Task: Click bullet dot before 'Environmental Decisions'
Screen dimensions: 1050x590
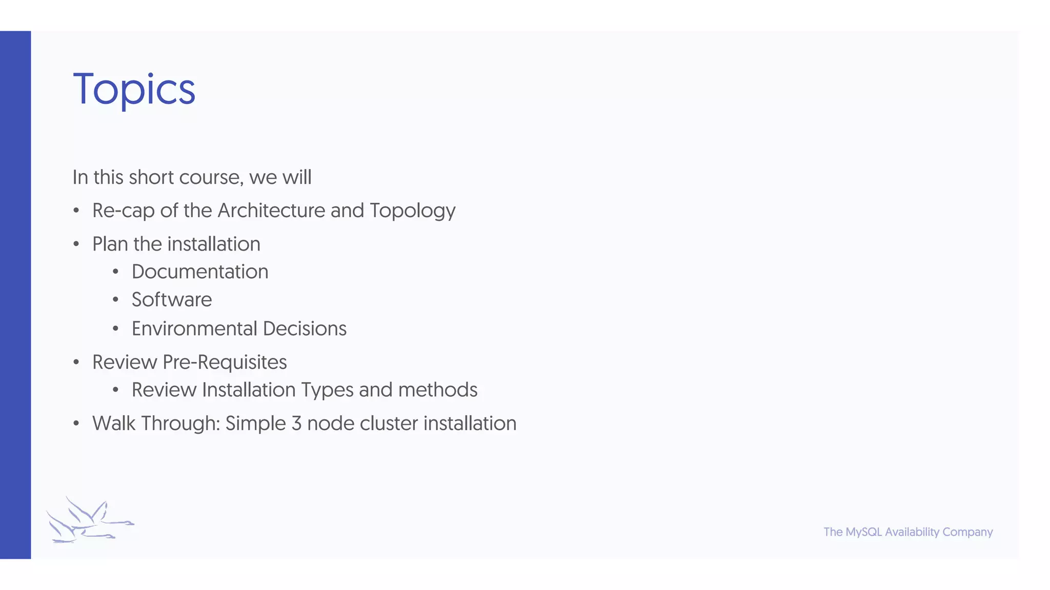Action: pyautogui.click(x=116, y=329)
